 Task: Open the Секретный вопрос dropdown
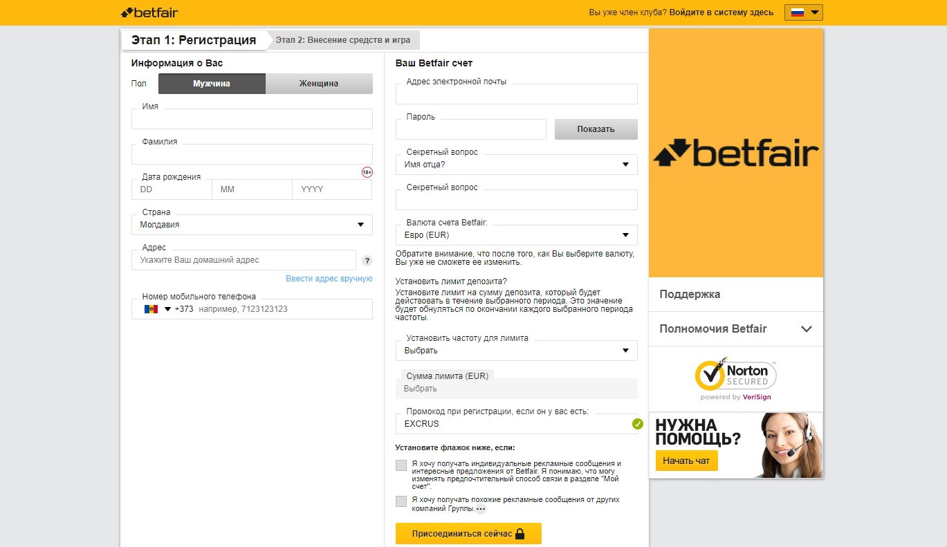coord(517,165)
